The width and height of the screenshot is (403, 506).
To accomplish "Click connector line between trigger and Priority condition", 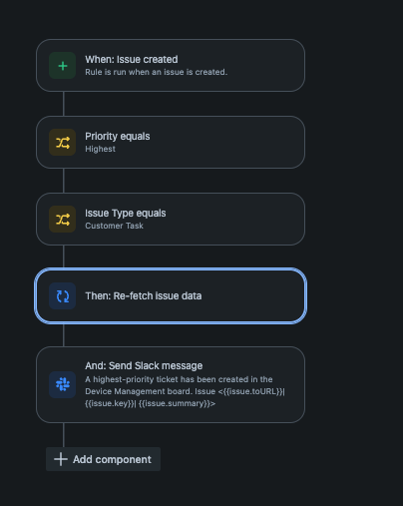I will [x=64, y=104].
